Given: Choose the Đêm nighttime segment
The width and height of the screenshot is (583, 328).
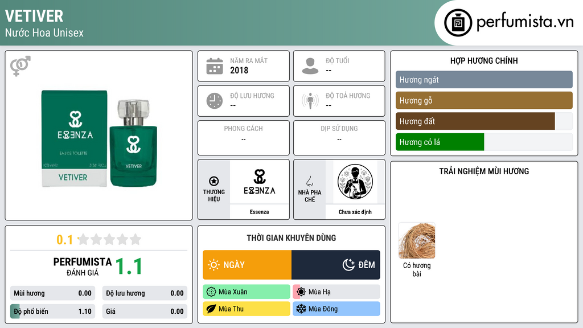Looking at the screenshot, I should coord(336,265).
